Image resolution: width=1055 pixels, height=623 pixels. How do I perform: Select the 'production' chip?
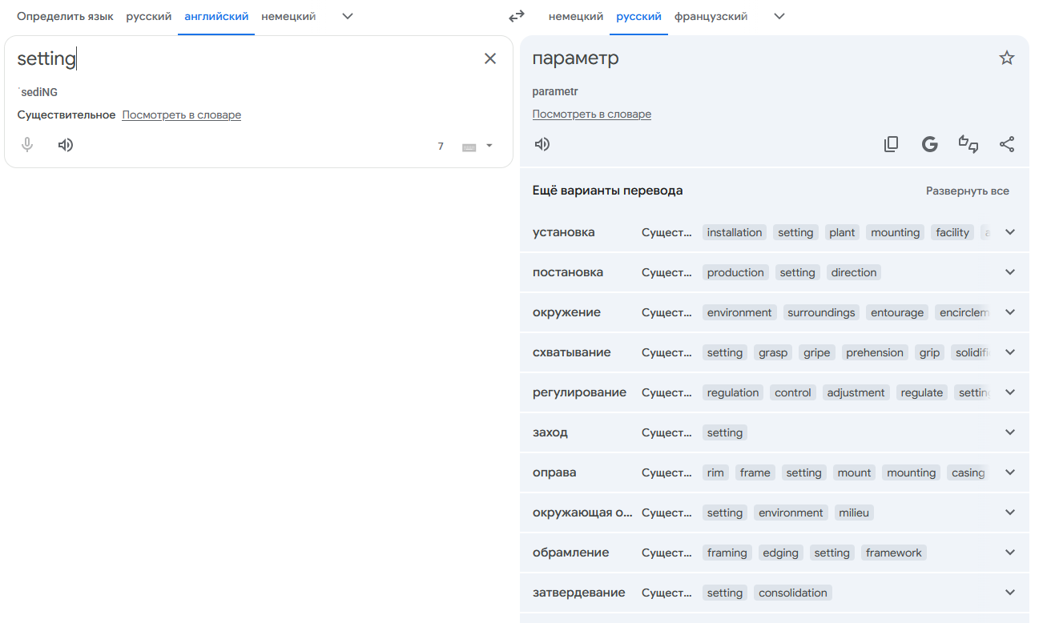[735, 272]
